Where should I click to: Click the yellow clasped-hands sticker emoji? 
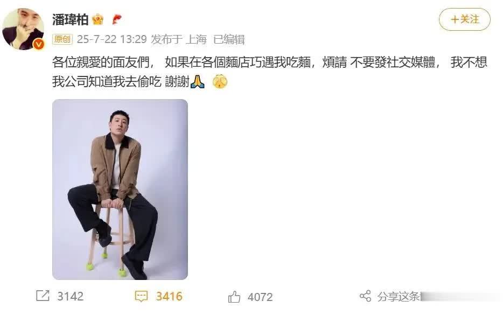[x=220, y=82]
